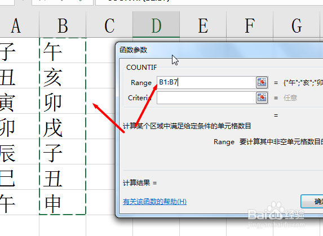
Task: Click into the empty Criteria field
Action: click(x=206, y=98)
